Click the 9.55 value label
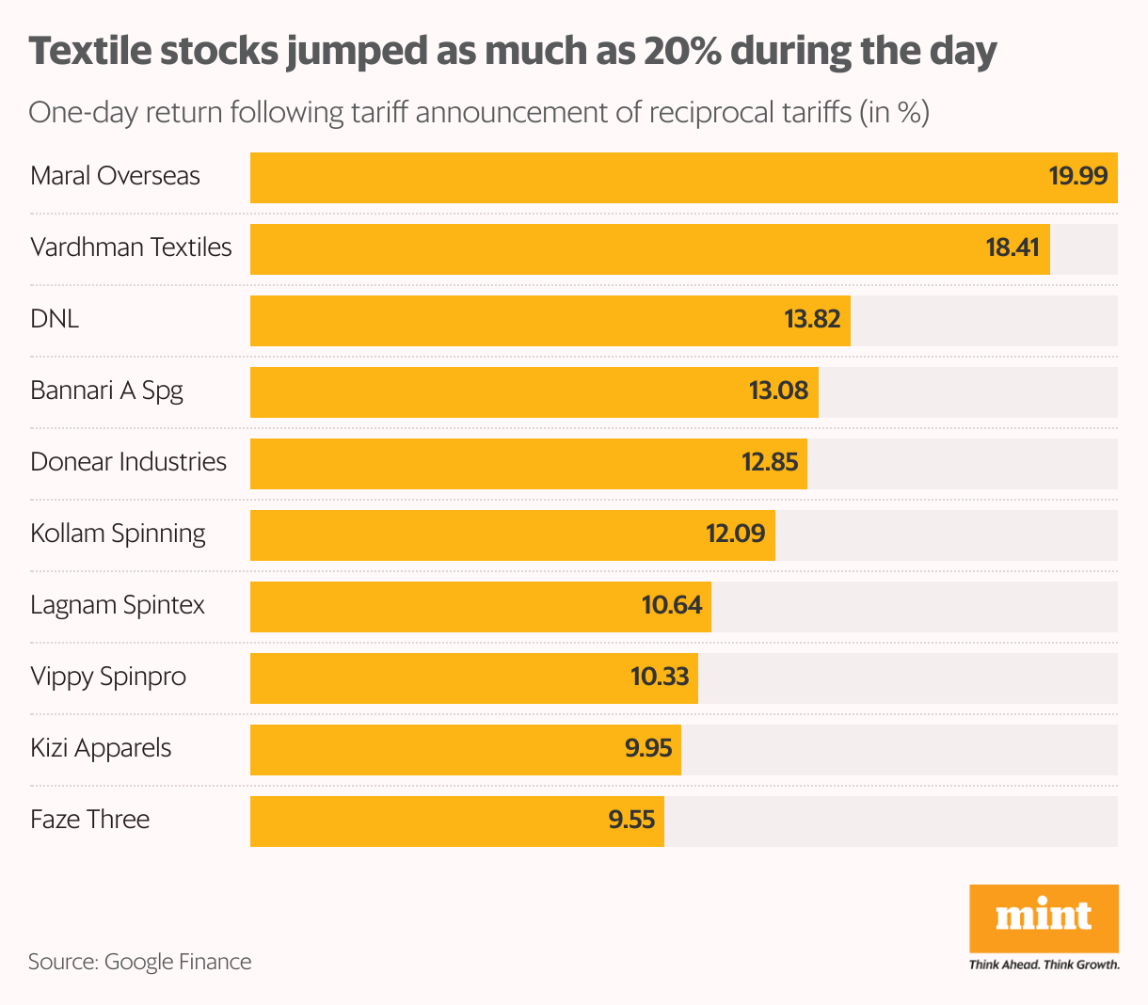This screenshot has height=1005, width=1148. coord(631,820)
